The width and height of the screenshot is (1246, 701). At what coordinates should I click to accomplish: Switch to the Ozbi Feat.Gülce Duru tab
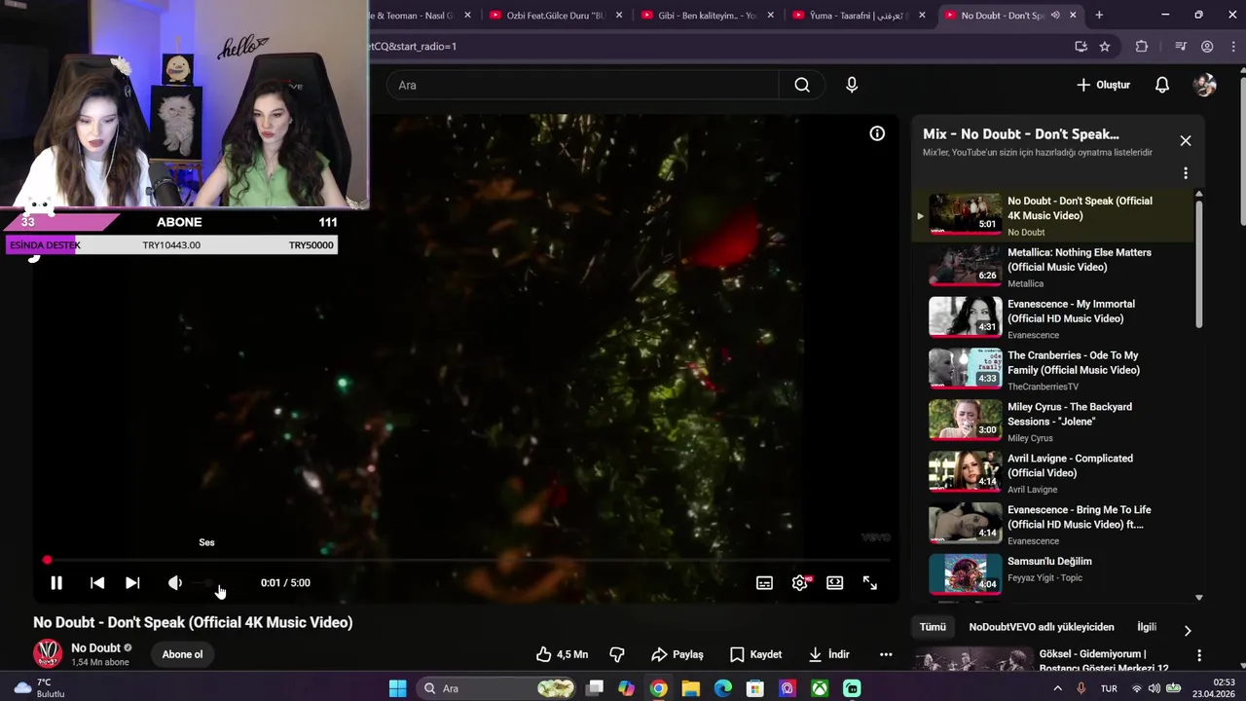(x=555, y=15)
